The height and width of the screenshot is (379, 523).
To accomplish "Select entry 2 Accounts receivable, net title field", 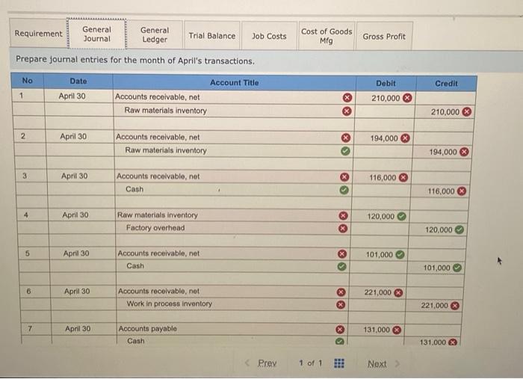I will [234, 137].
